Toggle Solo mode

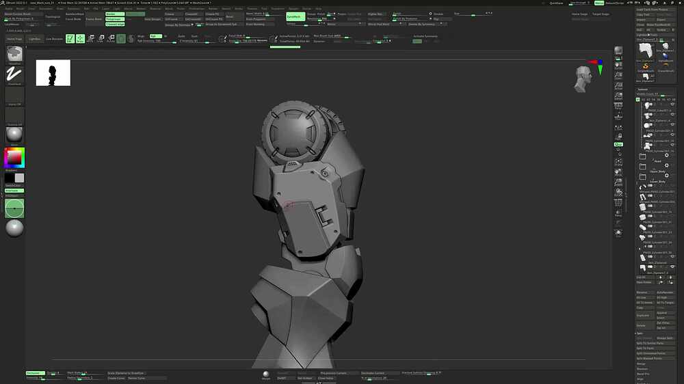618,233
